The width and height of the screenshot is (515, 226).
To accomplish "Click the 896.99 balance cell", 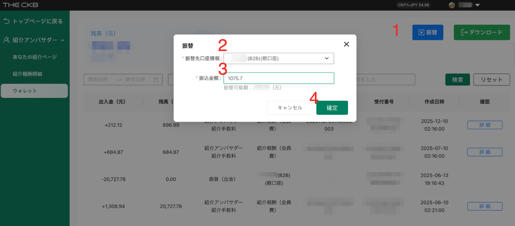I will click(171, 125).
